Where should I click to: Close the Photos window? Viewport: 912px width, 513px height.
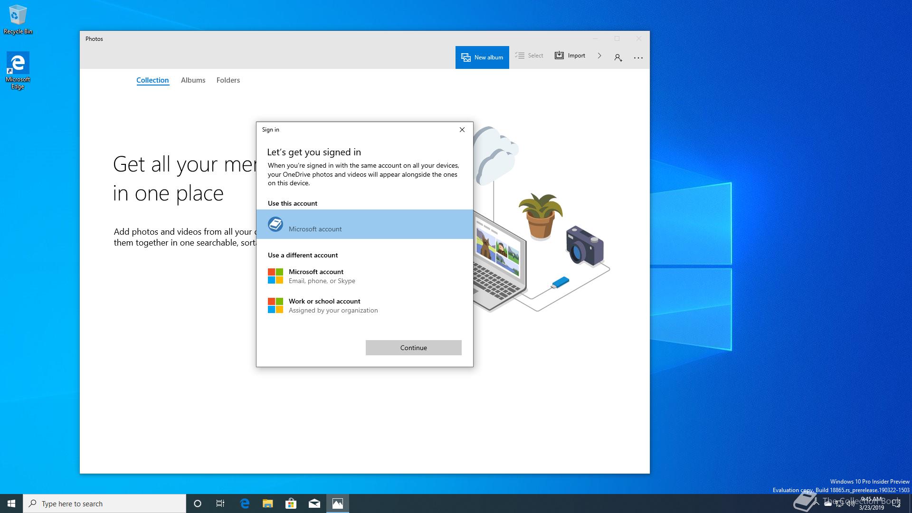coord(639,38)
